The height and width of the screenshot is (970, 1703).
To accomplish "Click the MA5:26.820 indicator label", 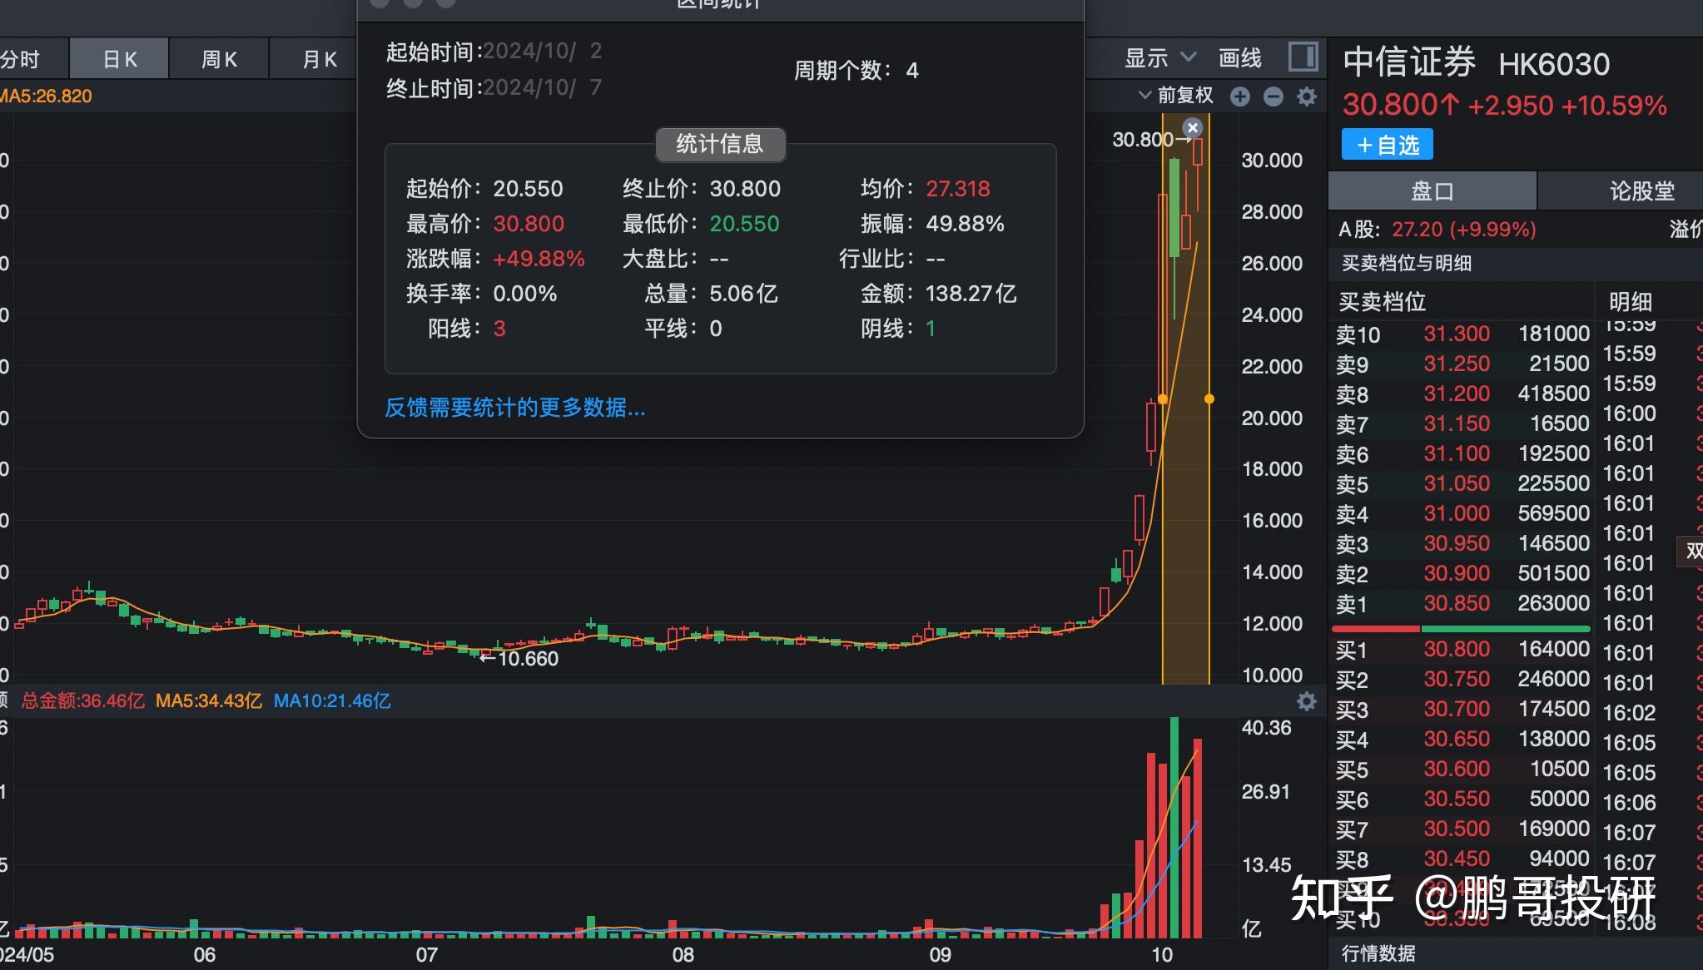I will [46, 97].
